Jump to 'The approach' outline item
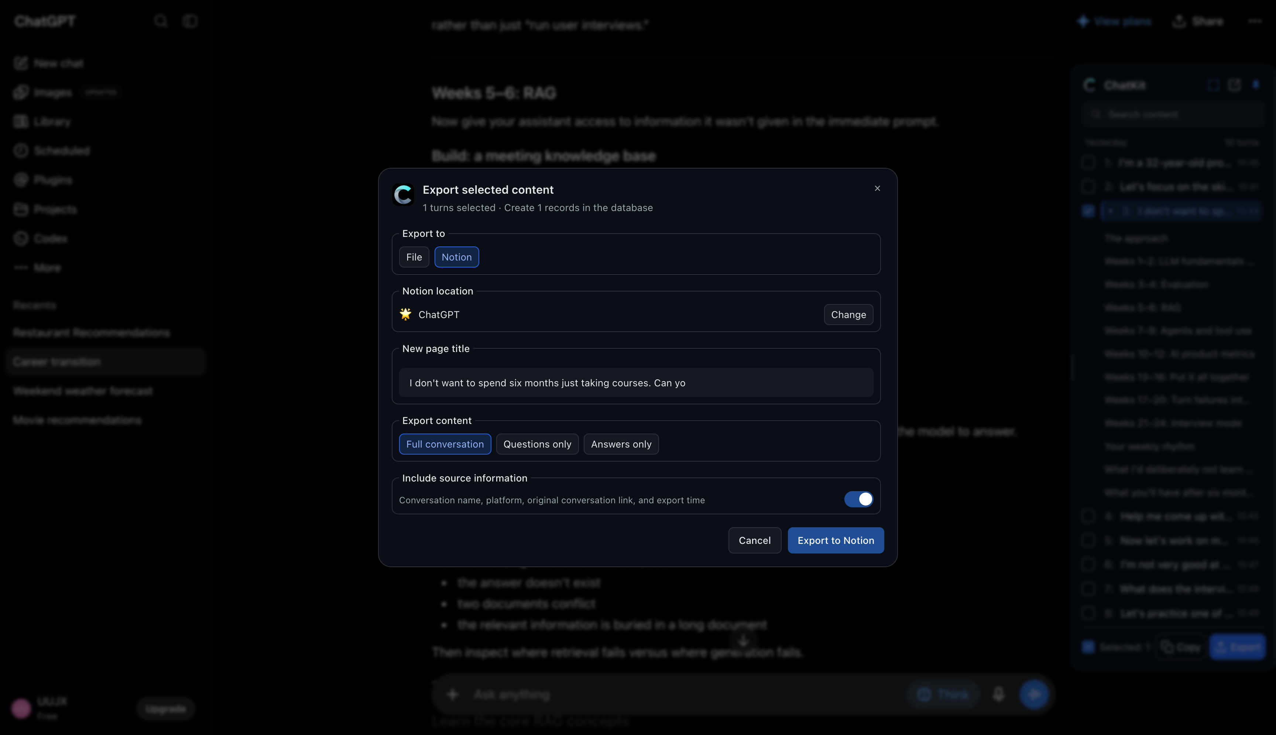1276x735 pixels. [1136, 238]
